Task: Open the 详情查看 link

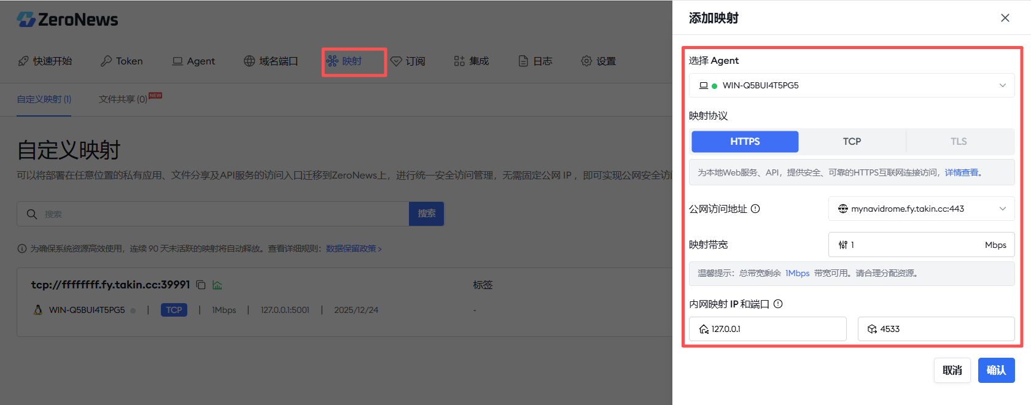Action: coord(962,172)
